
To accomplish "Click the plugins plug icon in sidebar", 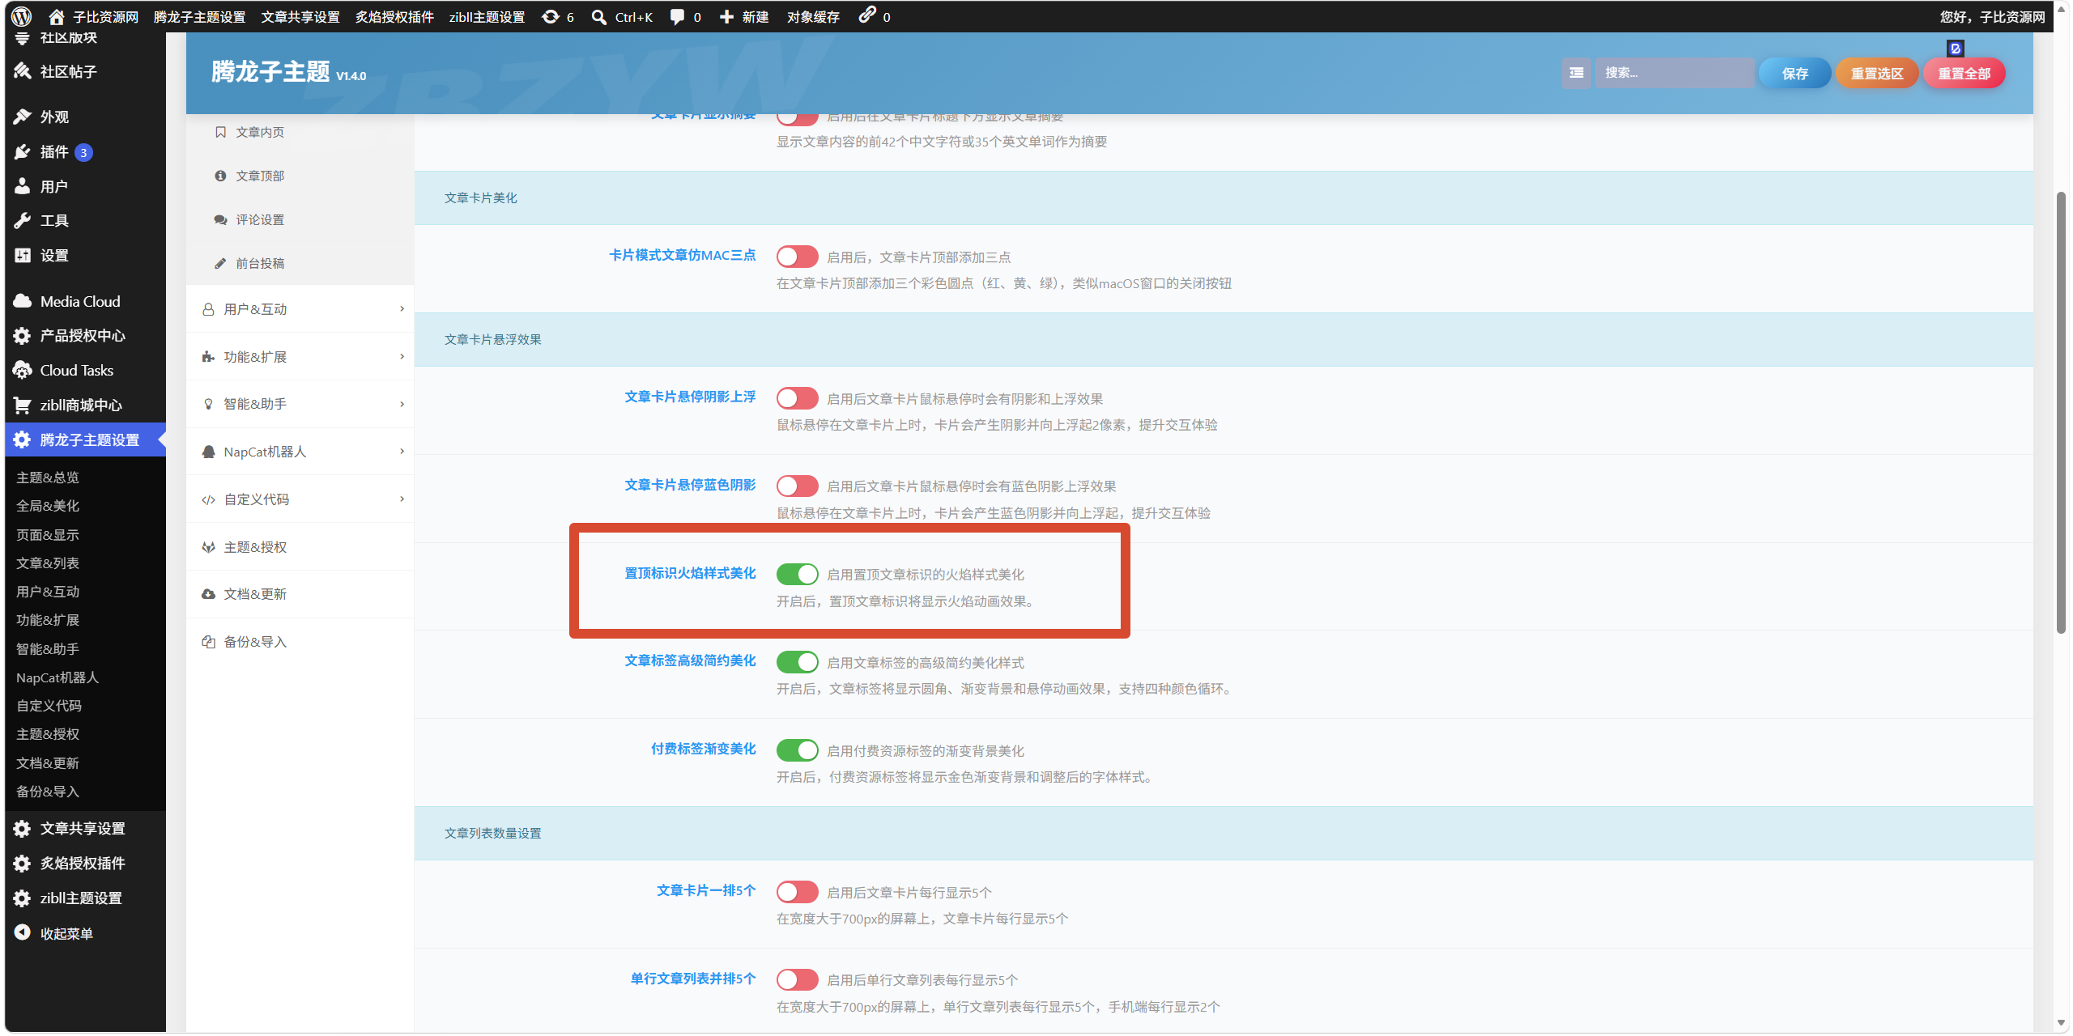I will (23, 152).
